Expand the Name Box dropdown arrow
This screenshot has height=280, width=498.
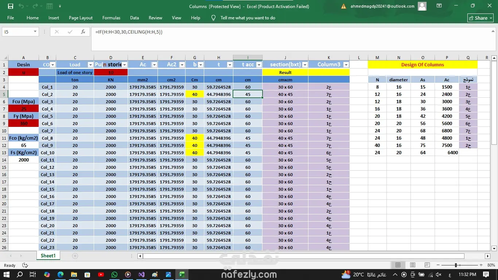[x=35, y=32]
